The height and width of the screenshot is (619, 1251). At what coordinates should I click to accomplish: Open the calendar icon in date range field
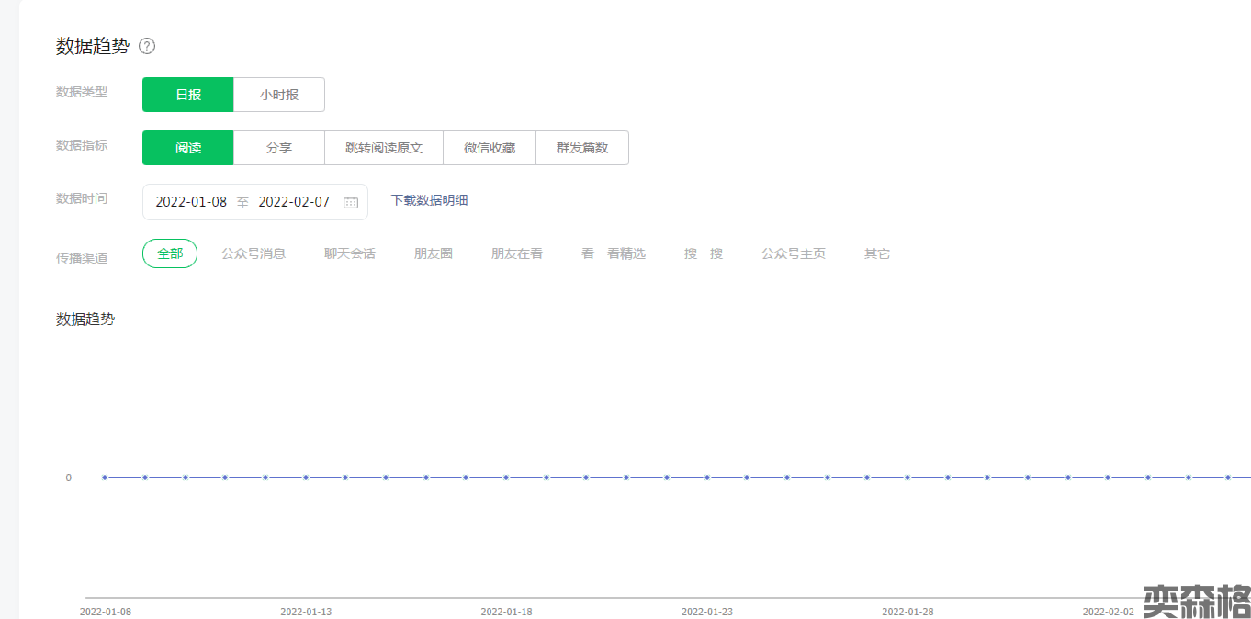click(351, 202)
